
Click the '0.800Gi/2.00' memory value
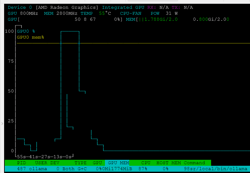[211, 20]
